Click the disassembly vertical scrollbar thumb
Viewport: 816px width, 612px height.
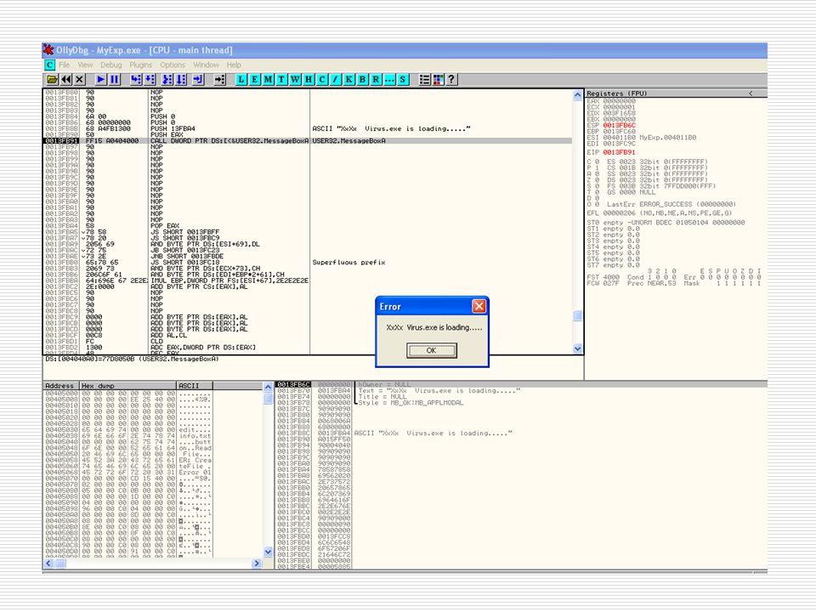[577, 316]
